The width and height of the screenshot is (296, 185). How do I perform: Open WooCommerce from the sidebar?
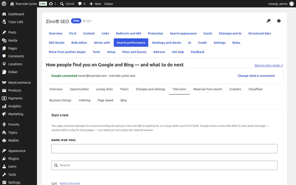[x=18, y=83]
